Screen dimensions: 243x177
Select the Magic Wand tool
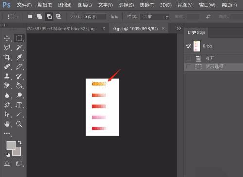pos(19,48)
